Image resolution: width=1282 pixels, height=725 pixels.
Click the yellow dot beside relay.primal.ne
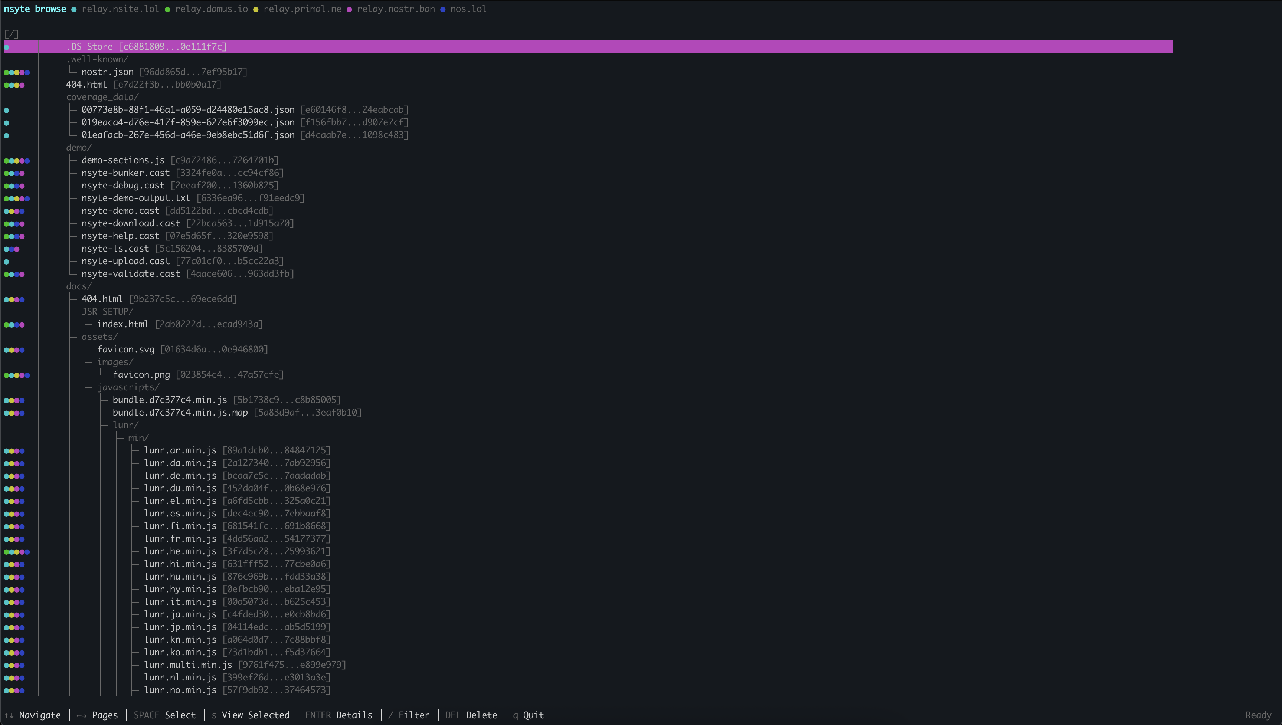(255, 9)
